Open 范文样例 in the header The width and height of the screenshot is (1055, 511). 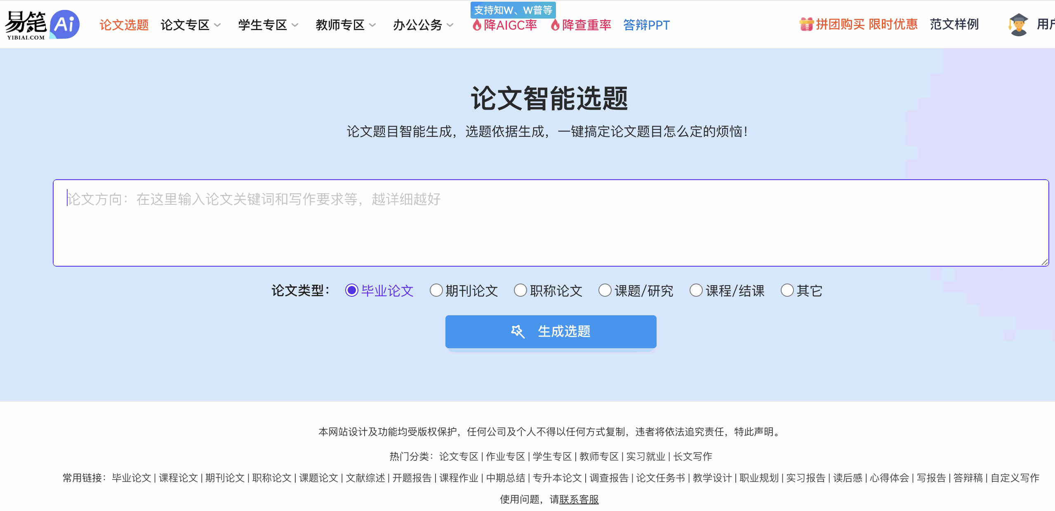click(x=954, y=24)
